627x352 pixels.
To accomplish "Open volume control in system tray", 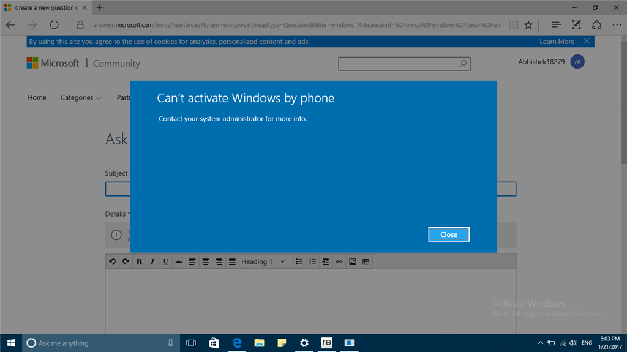I will 573,343.
